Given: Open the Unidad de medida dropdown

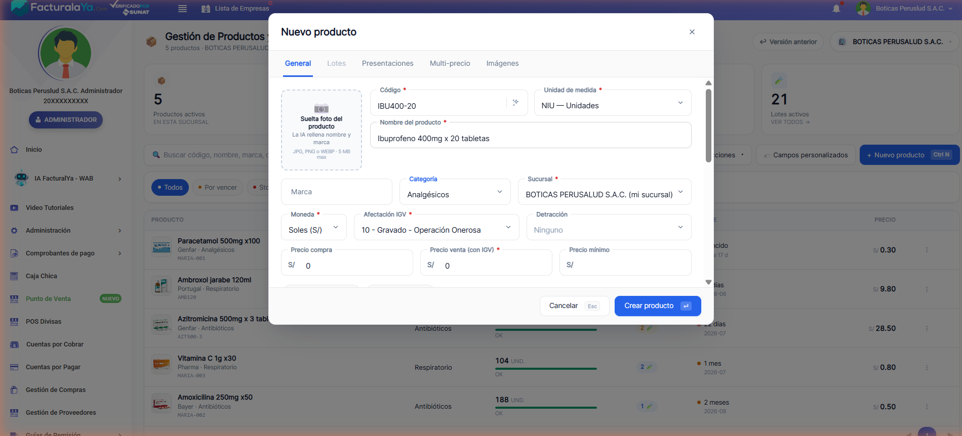Looking at the screenshot, I should 613,103.
